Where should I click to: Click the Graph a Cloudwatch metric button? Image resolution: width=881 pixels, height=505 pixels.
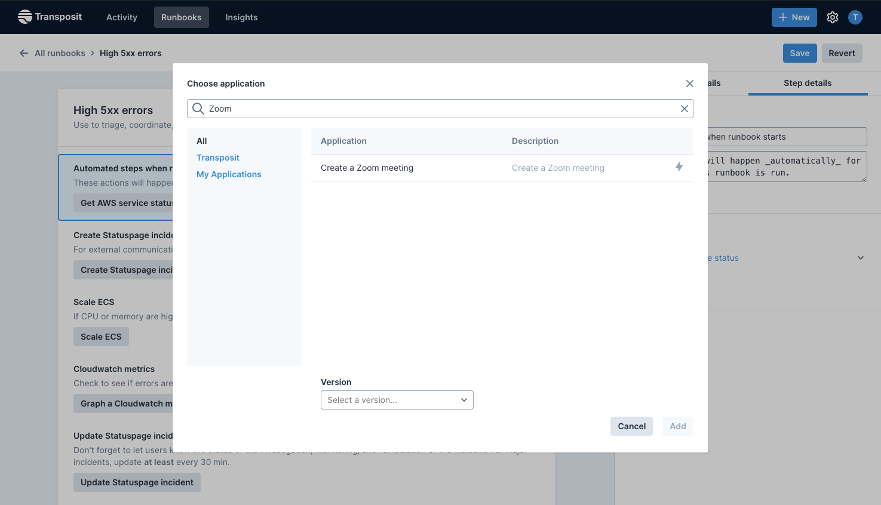point(124,404)
